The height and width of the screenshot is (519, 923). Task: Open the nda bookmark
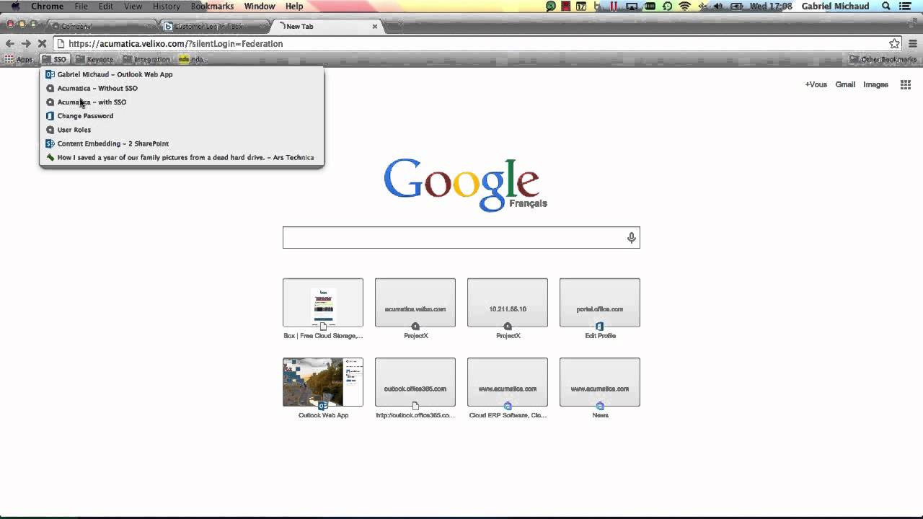tap(191, 60)
